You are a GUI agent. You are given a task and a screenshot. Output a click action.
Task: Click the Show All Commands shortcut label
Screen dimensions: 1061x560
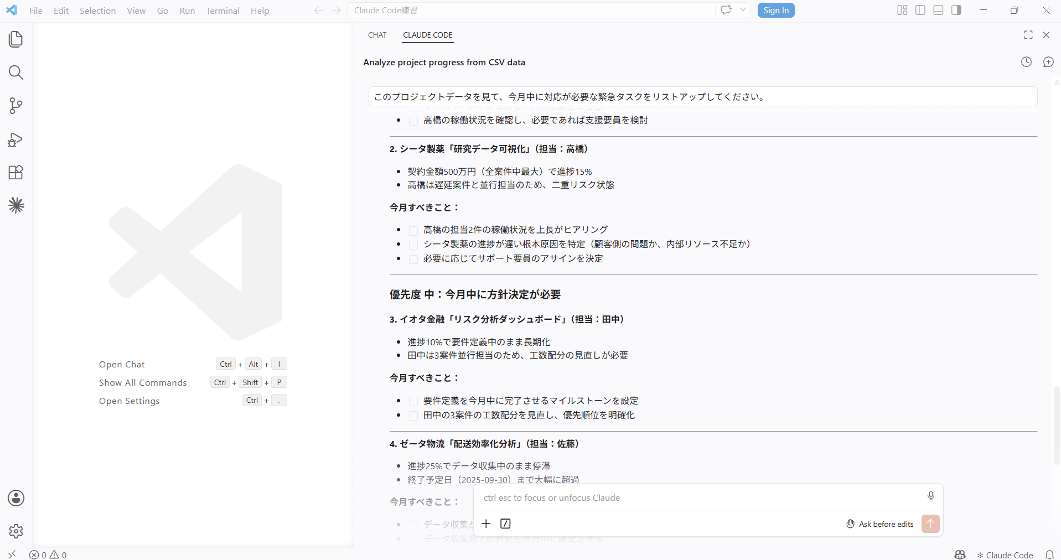tap(143, 382)
